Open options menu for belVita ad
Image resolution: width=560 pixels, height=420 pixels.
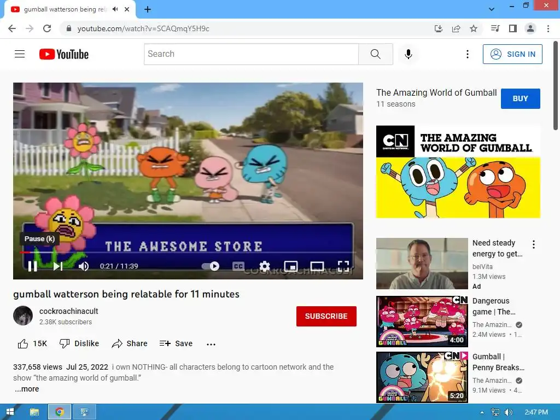pyautogui.click(x=534, y=244)
